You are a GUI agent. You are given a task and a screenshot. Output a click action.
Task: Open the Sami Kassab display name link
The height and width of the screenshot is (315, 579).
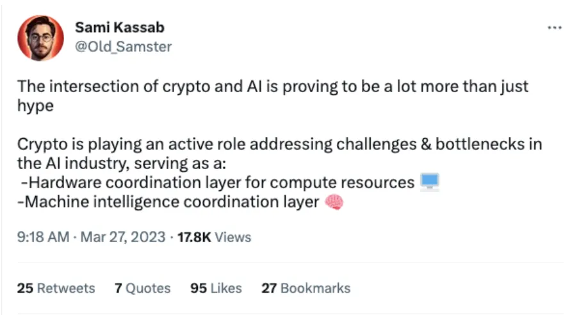[x=119, y=28]
